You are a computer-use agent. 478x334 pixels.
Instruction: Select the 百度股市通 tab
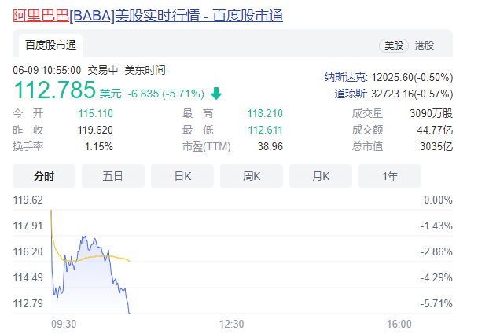50,46
